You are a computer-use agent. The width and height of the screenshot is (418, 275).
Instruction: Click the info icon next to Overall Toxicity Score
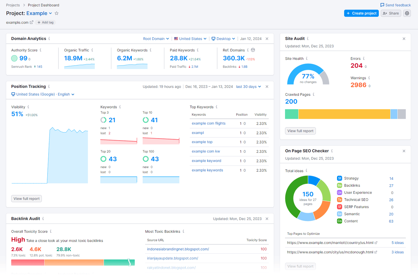coord(51,231)
